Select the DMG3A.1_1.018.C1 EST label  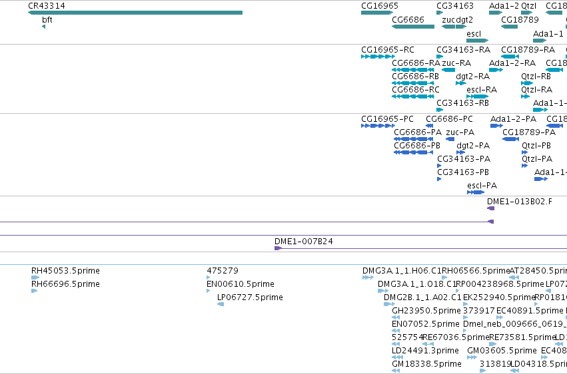tap(417, 284)
